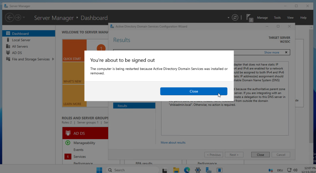Click Close button in AD DS wizard
The width and height of the screenshot is (316, 173).
260,155
